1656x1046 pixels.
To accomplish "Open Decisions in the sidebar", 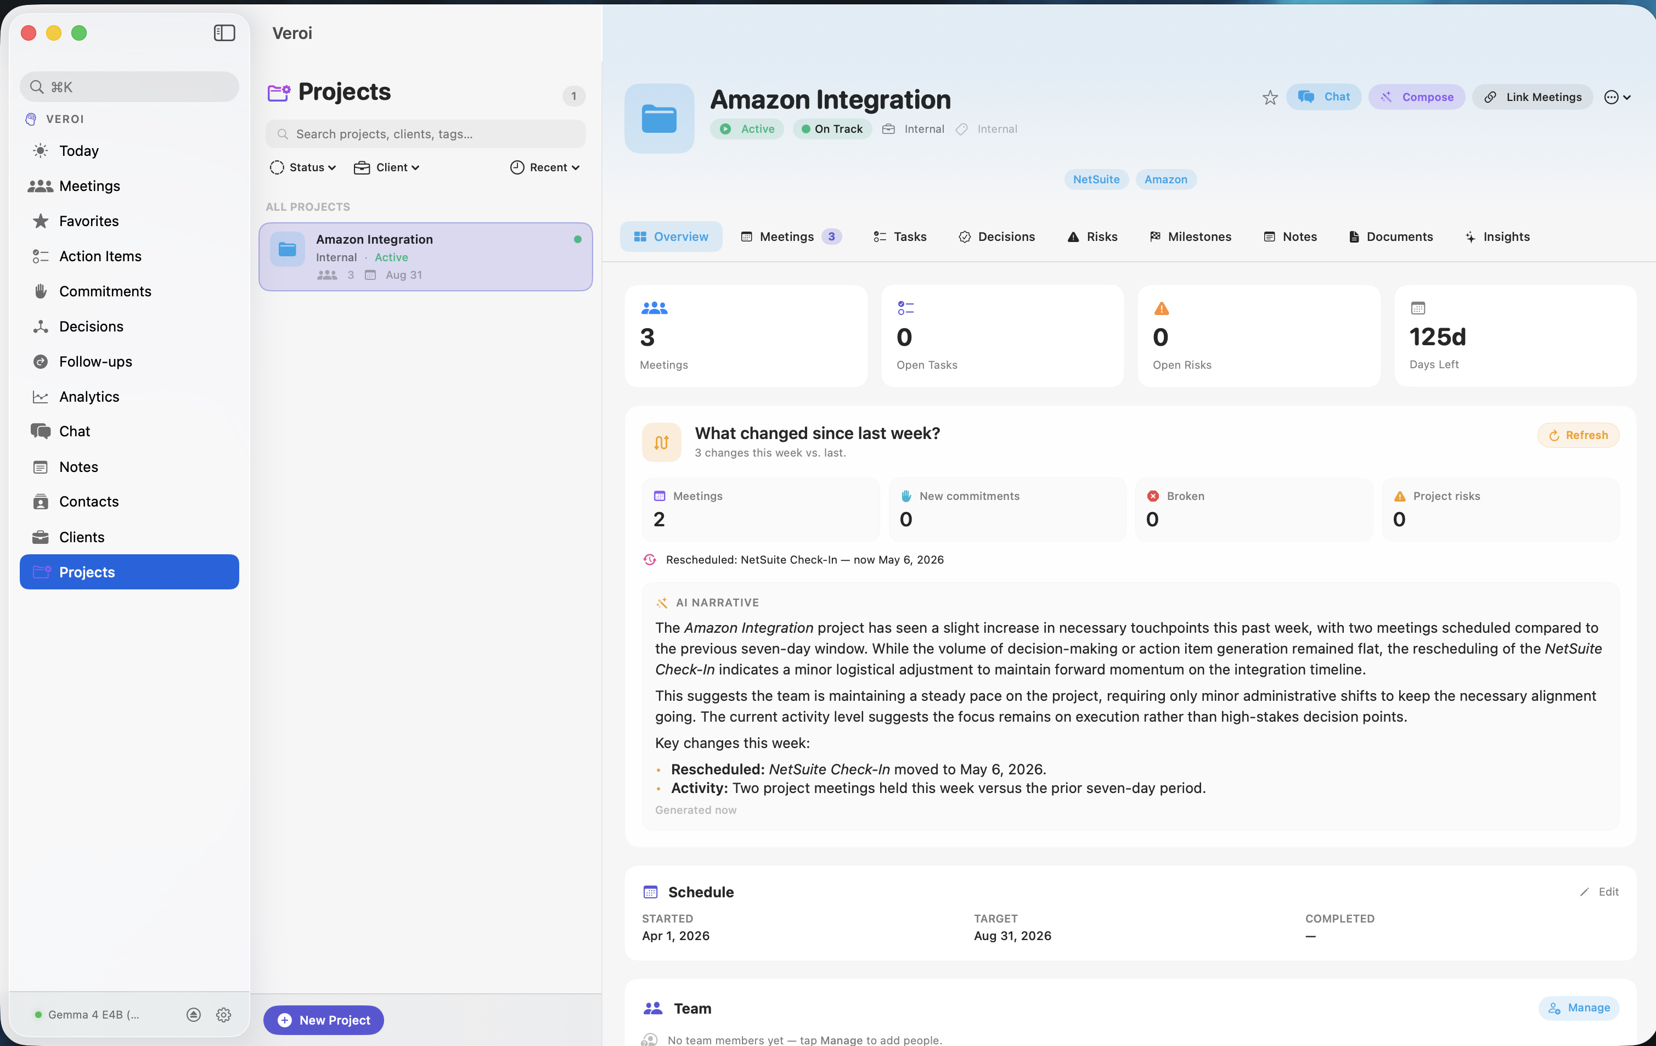I will (129, 326).
